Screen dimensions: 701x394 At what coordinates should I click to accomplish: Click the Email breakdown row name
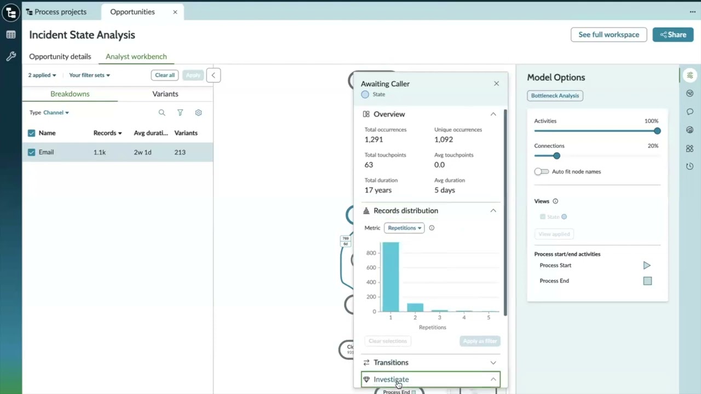click(x=46, y=152)
